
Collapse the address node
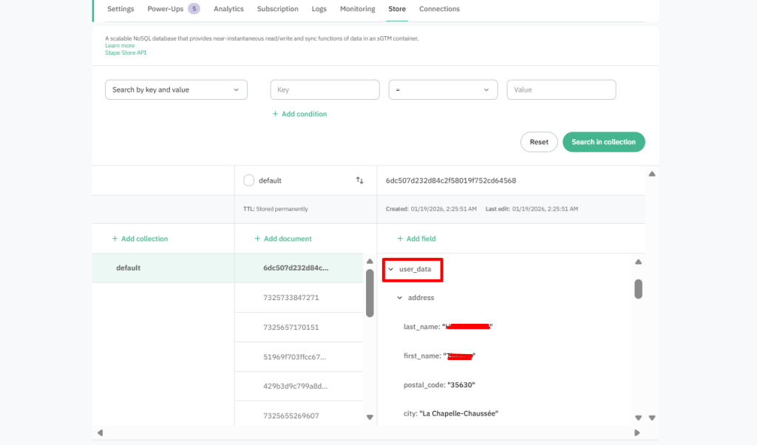pyautogui.click(x=400, y=298)
